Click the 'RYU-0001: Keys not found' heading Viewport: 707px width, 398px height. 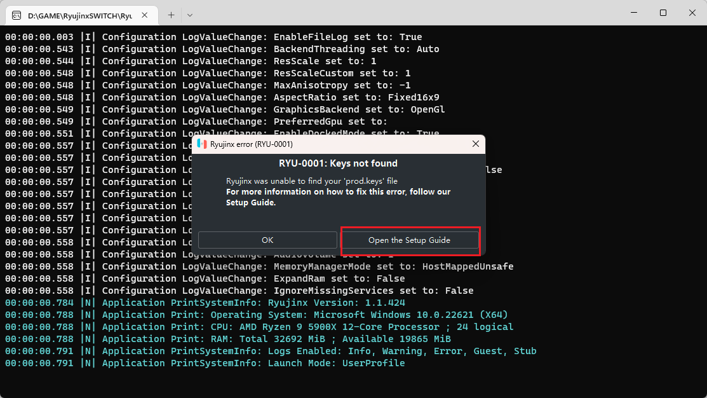(x=338, y=163)
